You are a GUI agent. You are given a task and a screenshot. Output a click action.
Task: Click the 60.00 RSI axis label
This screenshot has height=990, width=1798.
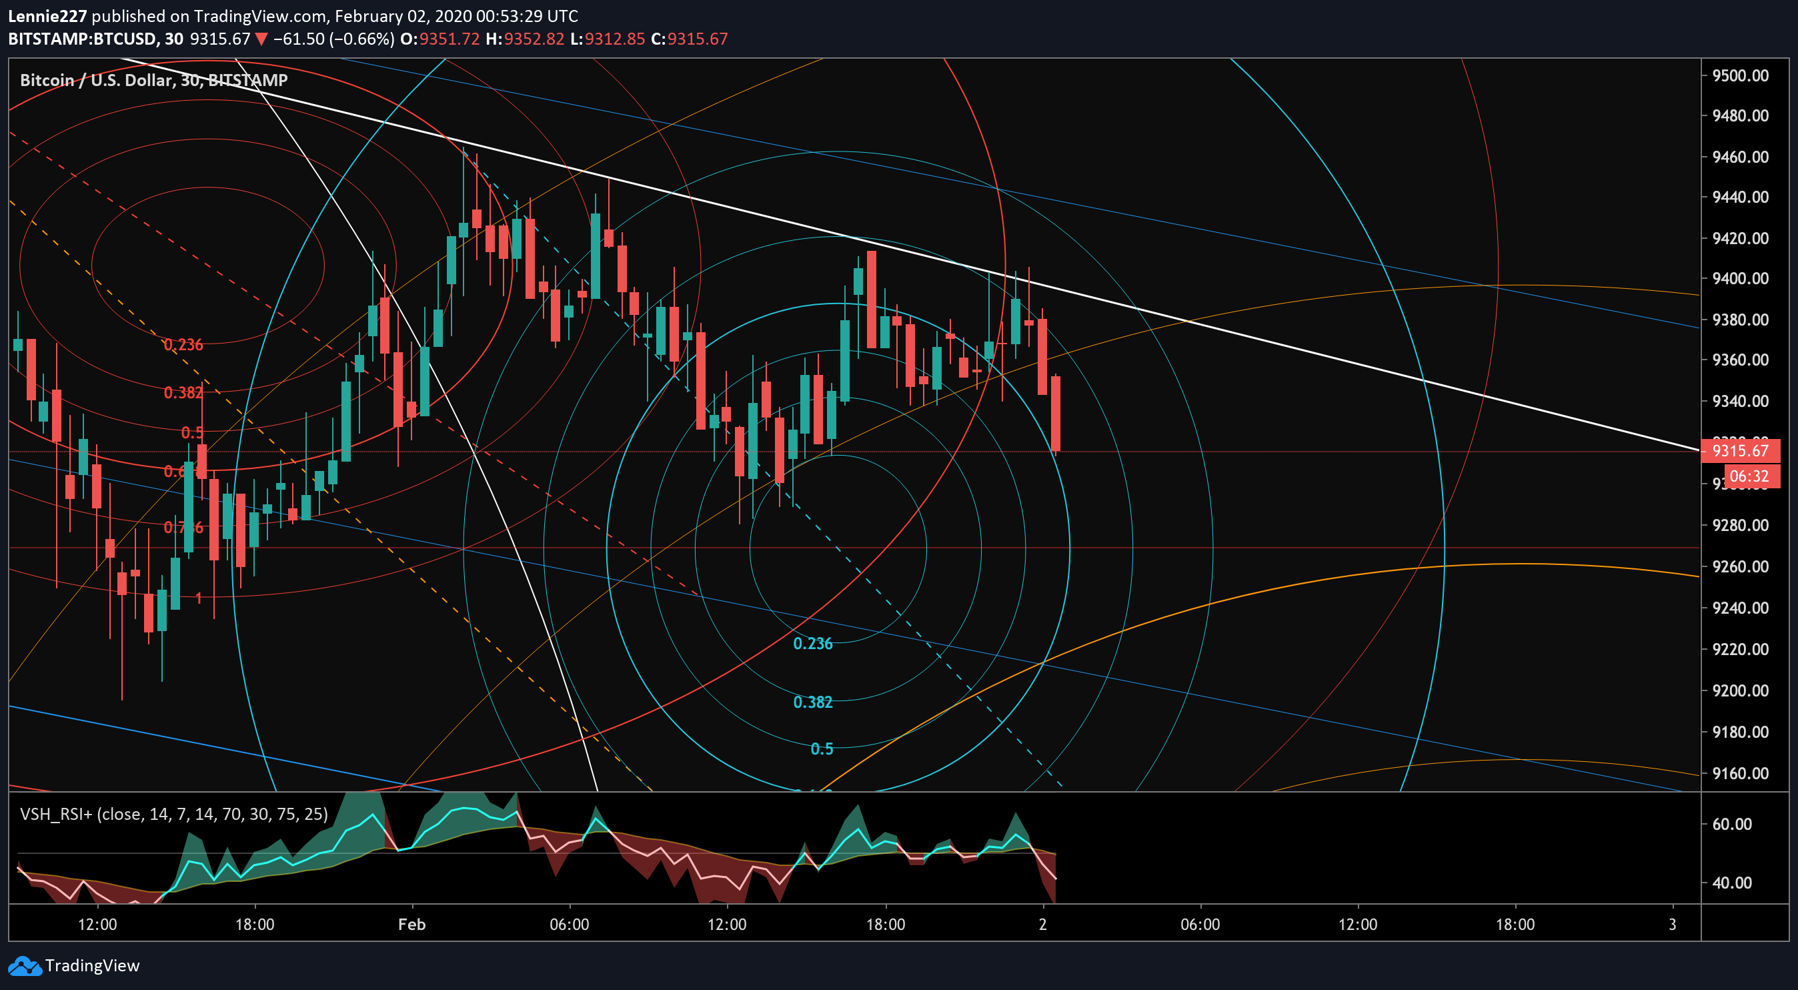click(x=1733, y=825)
